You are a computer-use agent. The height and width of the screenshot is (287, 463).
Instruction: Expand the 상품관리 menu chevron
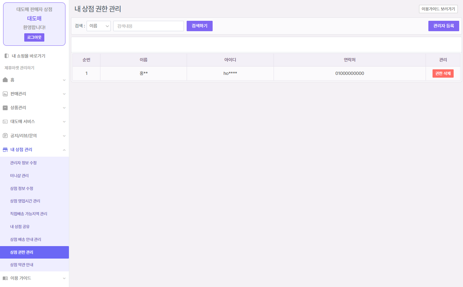coord(64,108)
